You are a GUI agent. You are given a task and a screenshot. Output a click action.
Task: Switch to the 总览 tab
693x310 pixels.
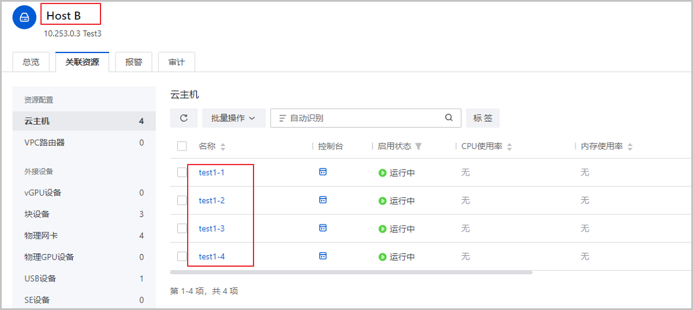[31, 62]
